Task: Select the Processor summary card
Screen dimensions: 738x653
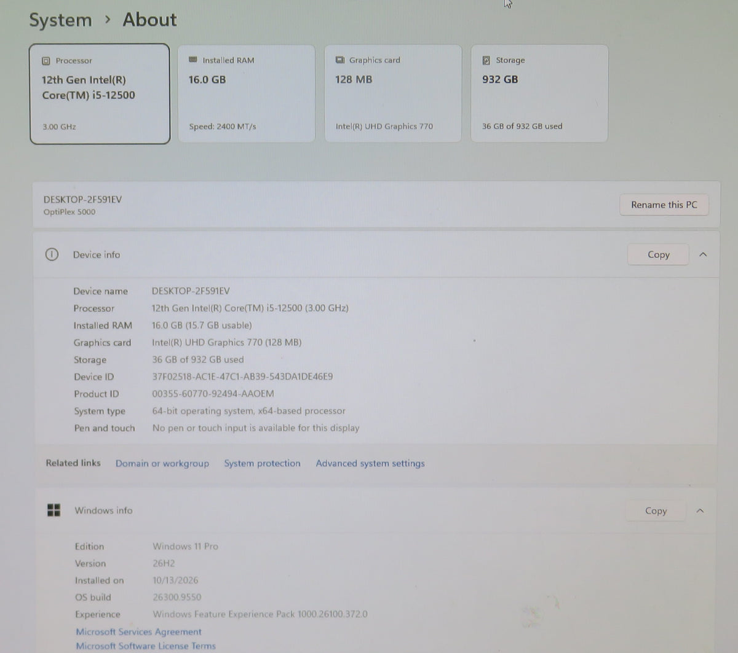Action: point(100,94)
